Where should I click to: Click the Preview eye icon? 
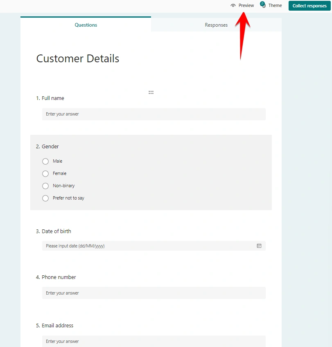[x=233, y=6]
